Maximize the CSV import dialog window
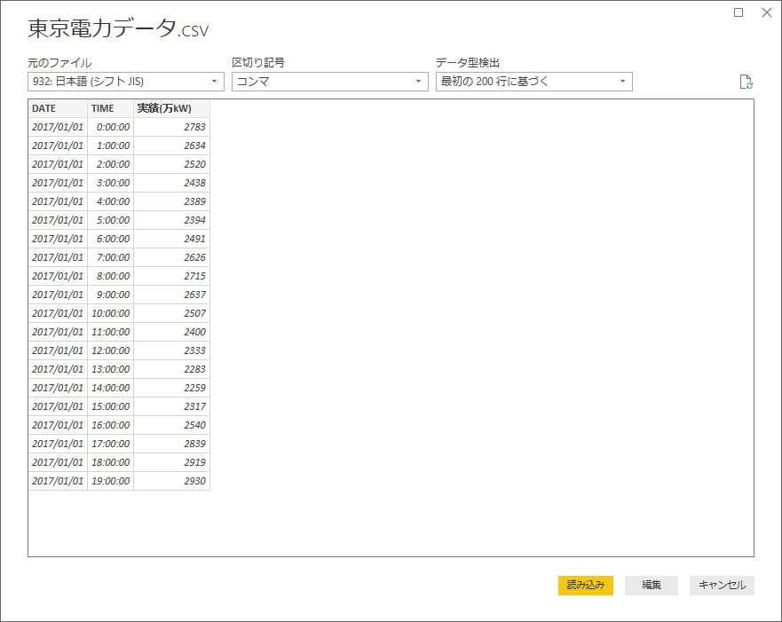 [739, 12]
